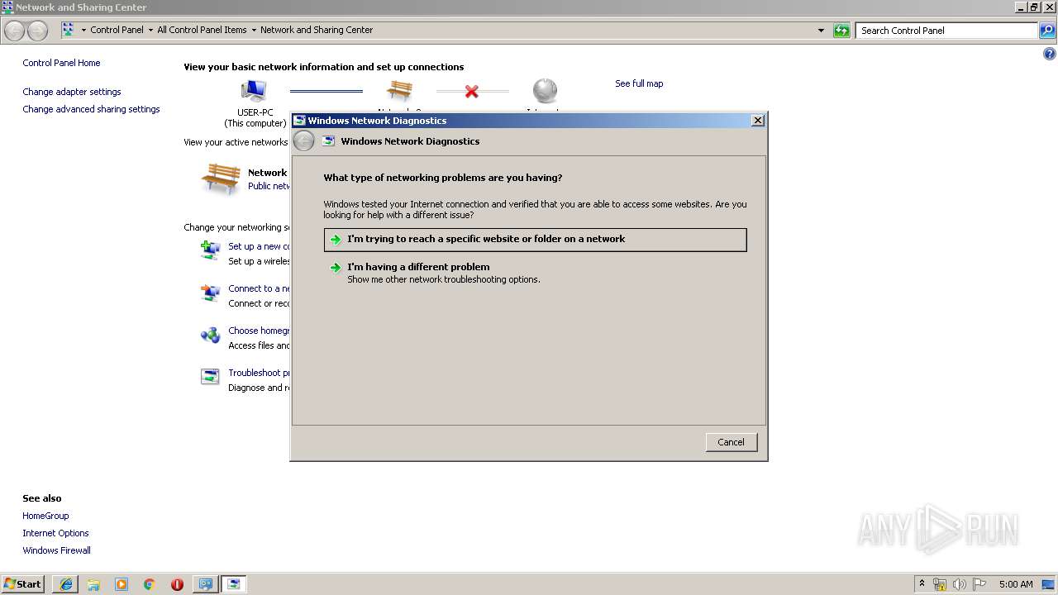Click the Back navigation arrow in Control Panel

14,31
